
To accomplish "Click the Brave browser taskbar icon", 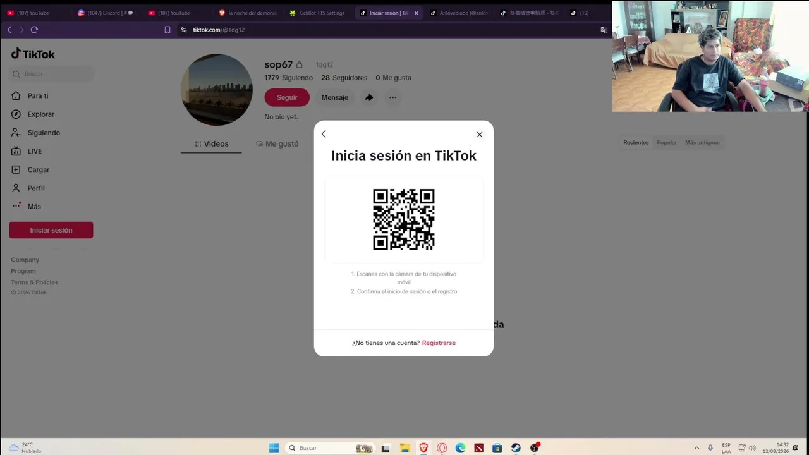I will [423, 448].
